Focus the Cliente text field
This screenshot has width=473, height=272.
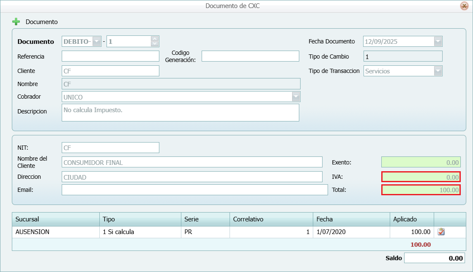tap(110, 71)
